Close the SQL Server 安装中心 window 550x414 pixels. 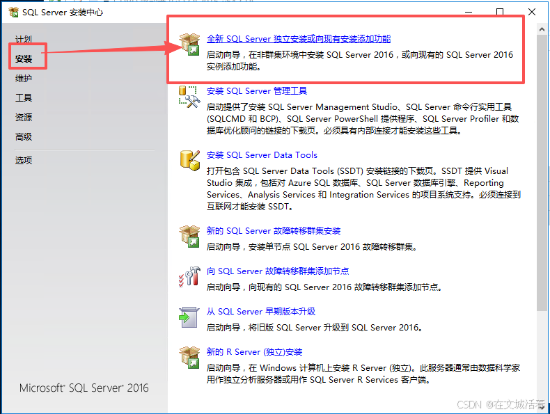[x=532, y=12]
